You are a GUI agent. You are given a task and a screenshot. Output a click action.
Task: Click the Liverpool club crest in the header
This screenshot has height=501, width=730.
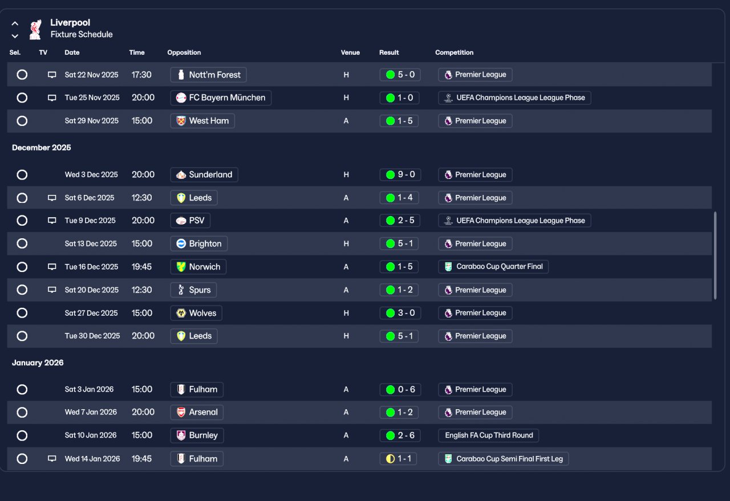tap(35, 29)
